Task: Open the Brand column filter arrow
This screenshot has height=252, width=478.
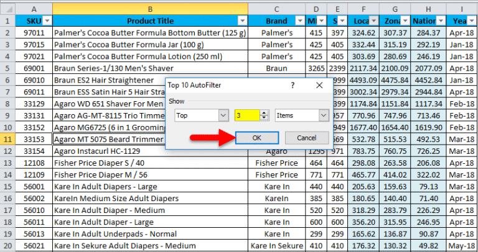Action: [x=300, y=20]
